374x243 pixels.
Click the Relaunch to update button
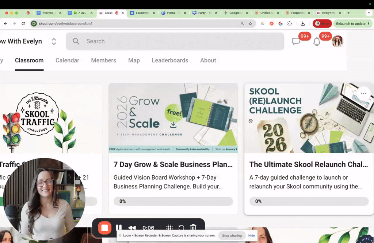[351, 23]
